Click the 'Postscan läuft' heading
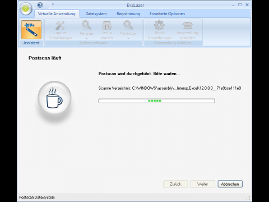Screen dimensions: 269x202 pyautogui.click(x=45, y=58)
